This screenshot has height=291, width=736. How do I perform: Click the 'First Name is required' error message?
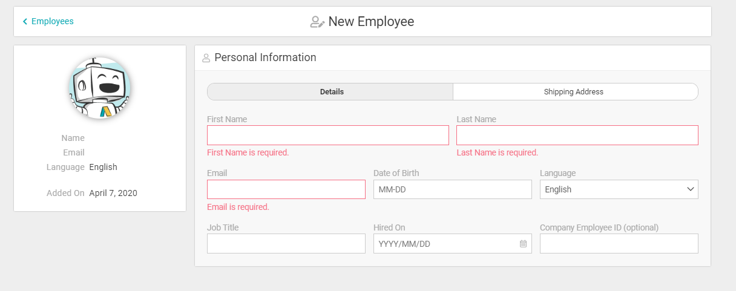click(x=248, y=152)
